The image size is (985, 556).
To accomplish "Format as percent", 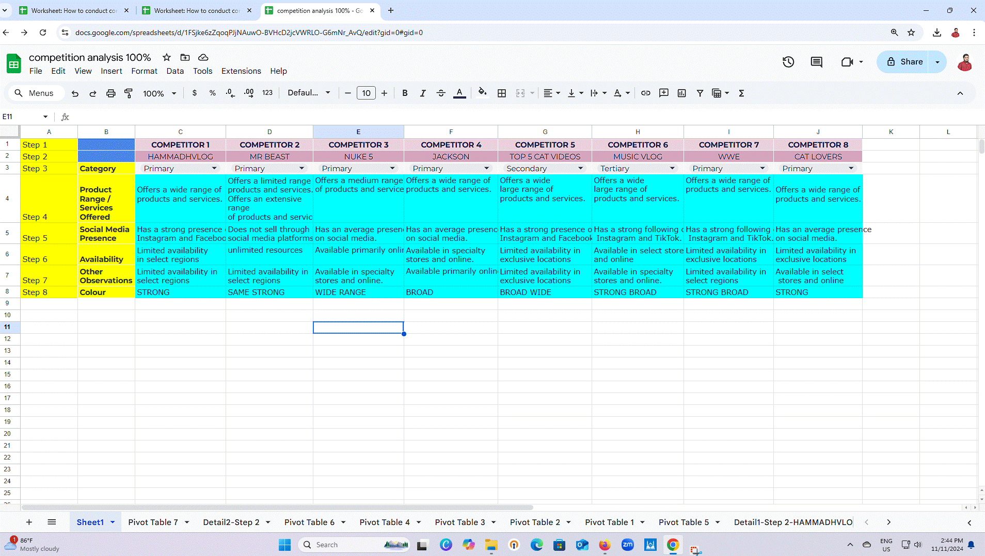I will coord(212,93).
